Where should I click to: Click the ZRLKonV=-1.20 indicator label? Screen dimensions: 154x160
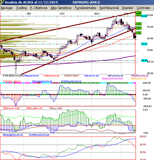point(11,108)
